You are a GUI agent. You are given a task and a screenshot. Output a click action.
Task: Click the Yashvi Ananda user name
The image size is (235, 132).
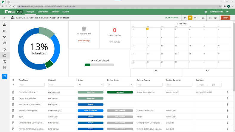coord(217,12)
